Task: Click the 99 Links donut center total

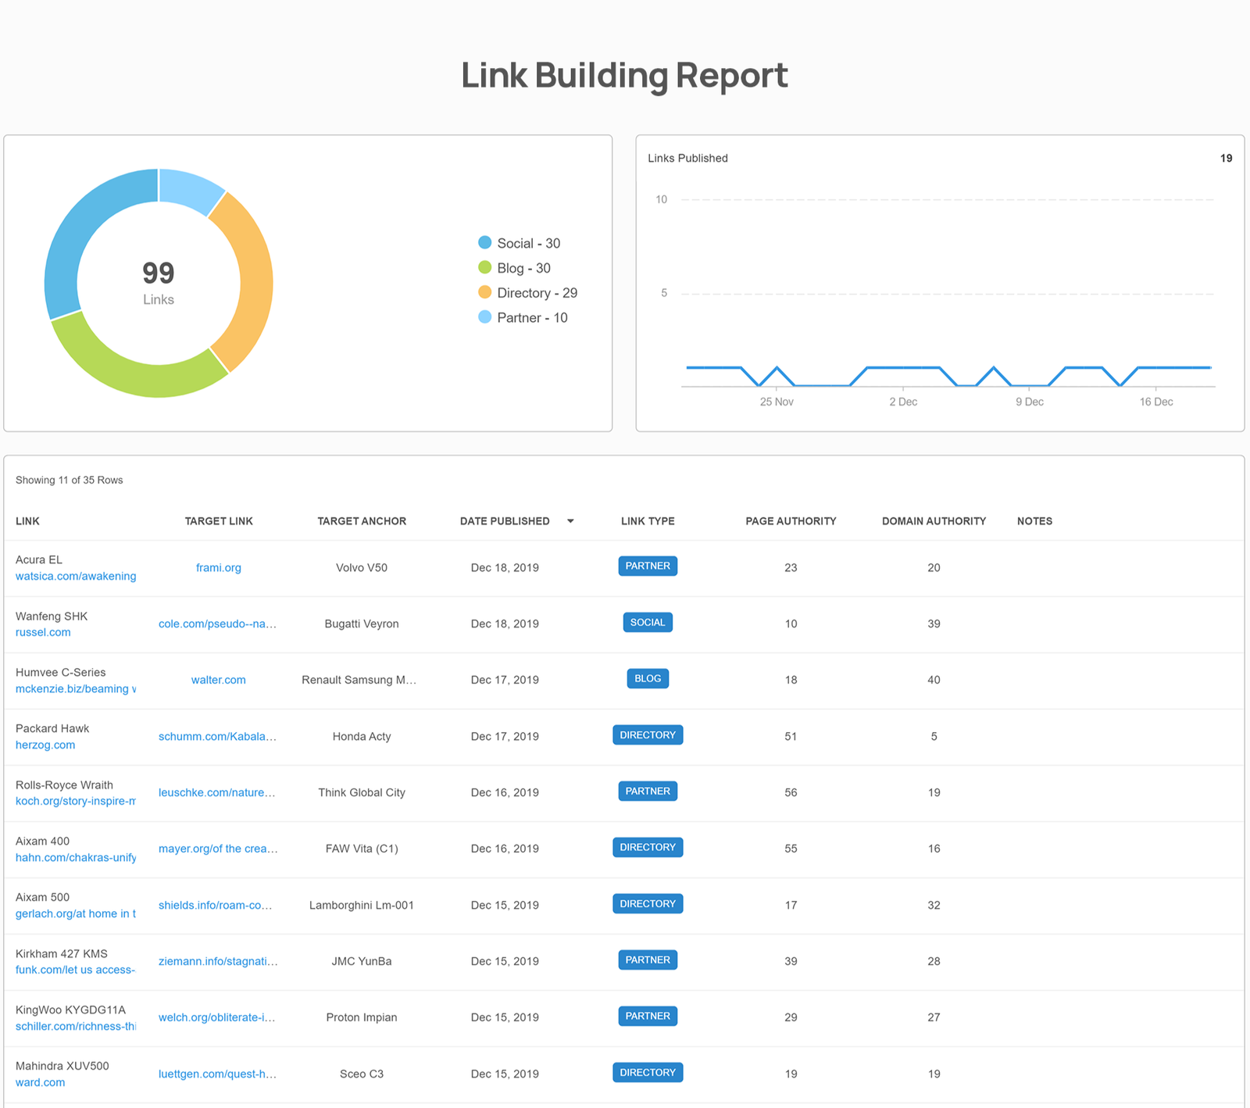Action: pos(159,283)
